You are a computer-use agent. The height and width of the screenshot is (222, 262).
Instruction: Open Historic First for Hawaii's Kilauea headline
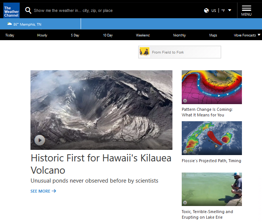coord(101,164)
